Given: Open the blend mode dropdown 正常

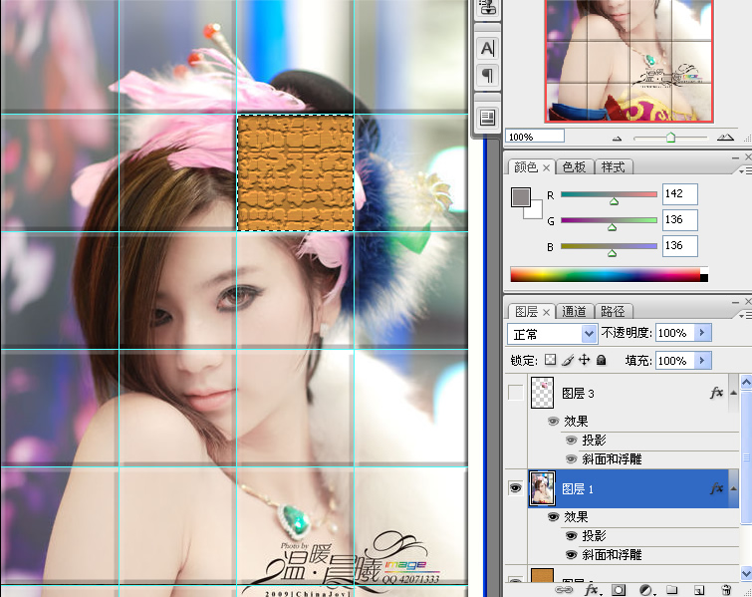Looking at the screenshot, I should tap(552, 333).
